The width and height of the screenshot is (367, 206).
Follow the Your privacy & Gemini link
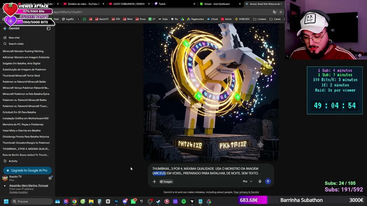(x=246, y=192)
